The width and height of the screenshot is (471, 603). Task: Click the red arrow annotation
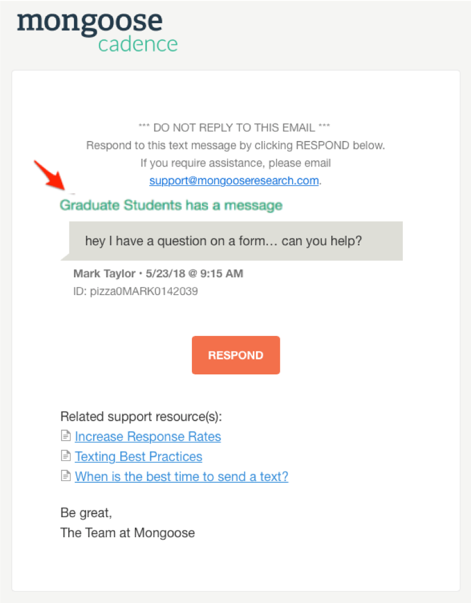(x=49, y=175)
